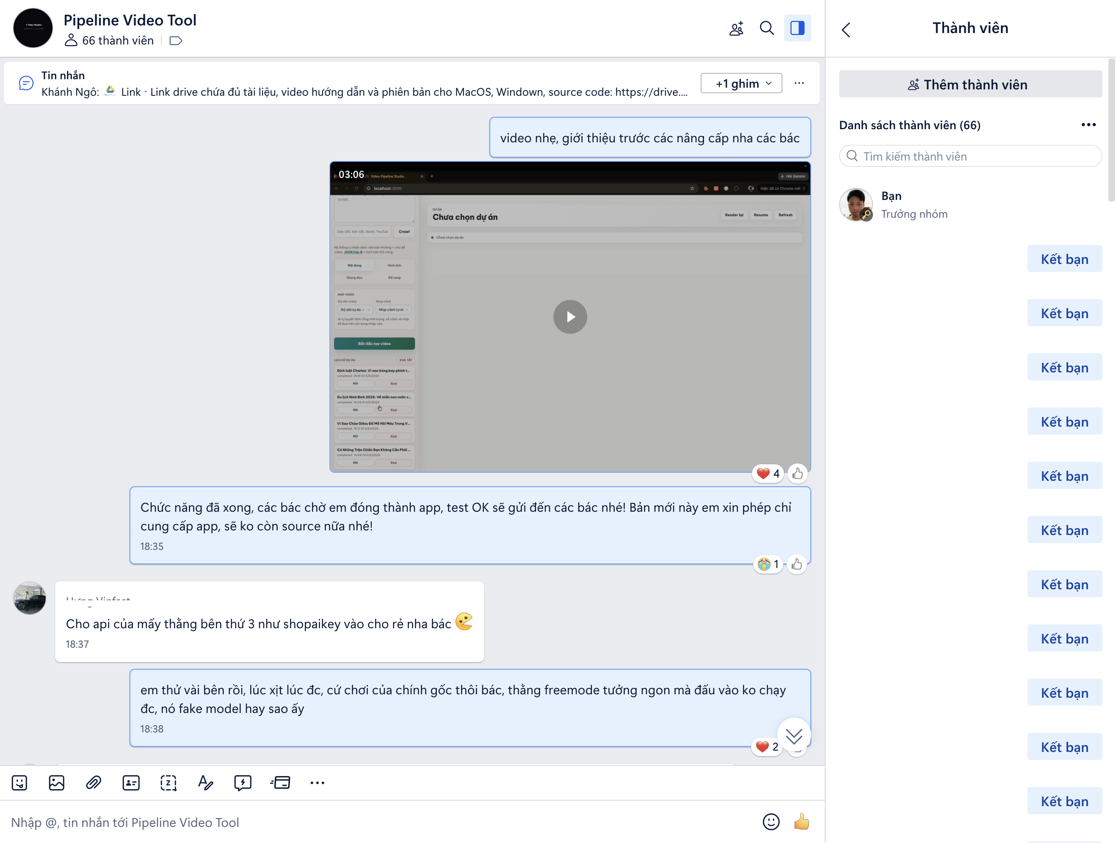Toggle the conversation info side panel
This screenshot has width=1116, height=843.
(x=797, y=28)
